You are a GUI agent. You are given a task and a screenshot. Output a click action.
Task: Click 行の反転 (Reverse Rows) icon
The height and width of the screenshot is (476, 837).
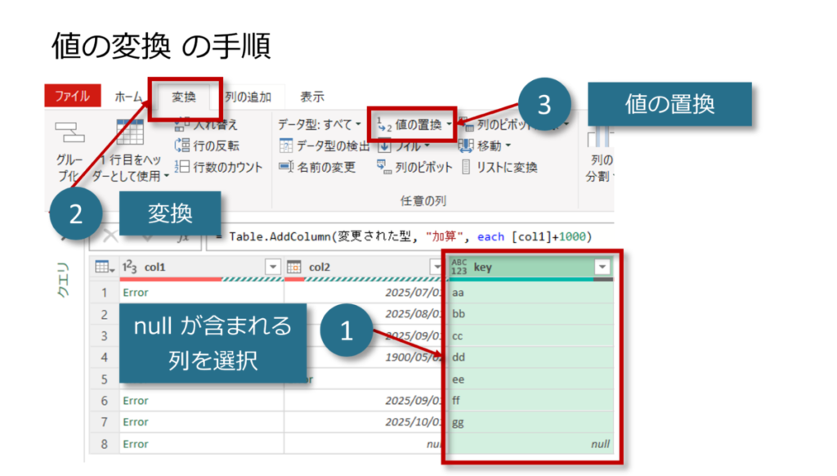(x=182, y=146)
